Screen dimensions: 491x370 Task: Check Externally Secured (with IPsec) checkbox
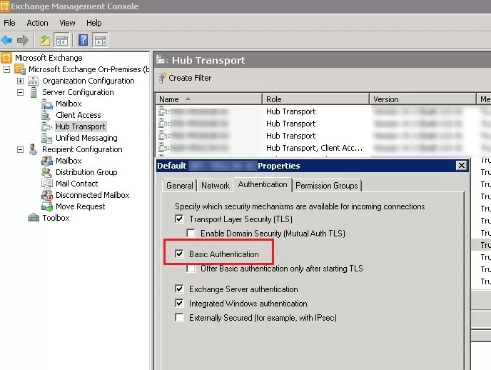click(179, 318)
